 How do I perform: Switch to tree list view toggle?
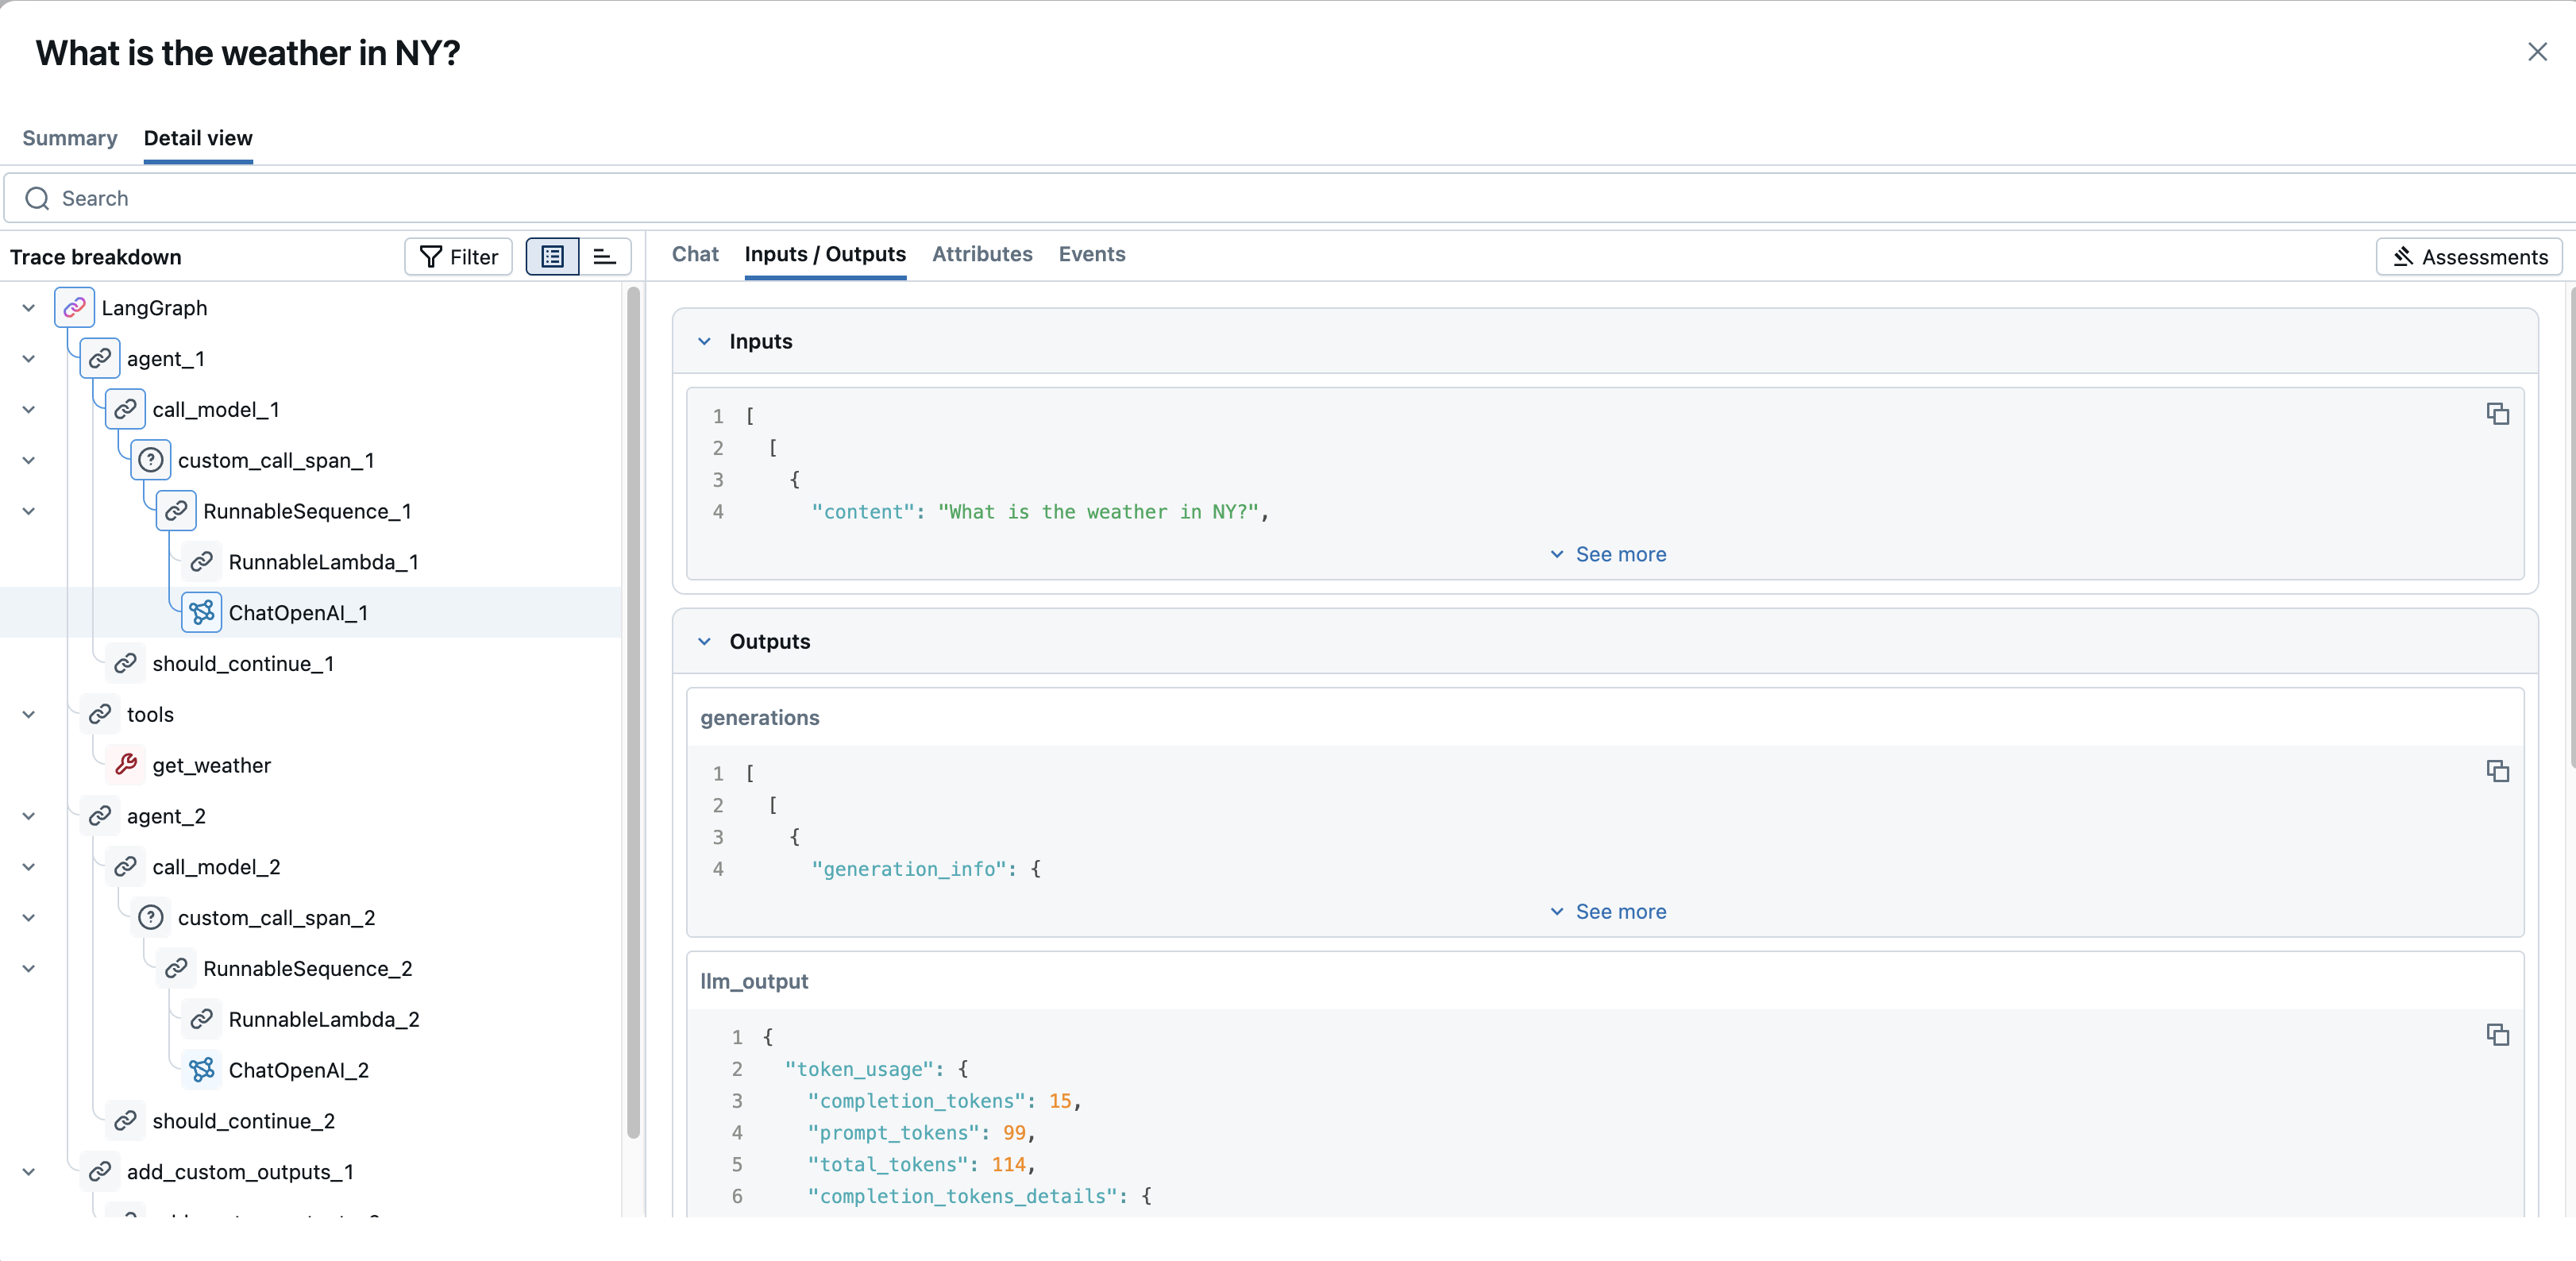pos(552,257)
